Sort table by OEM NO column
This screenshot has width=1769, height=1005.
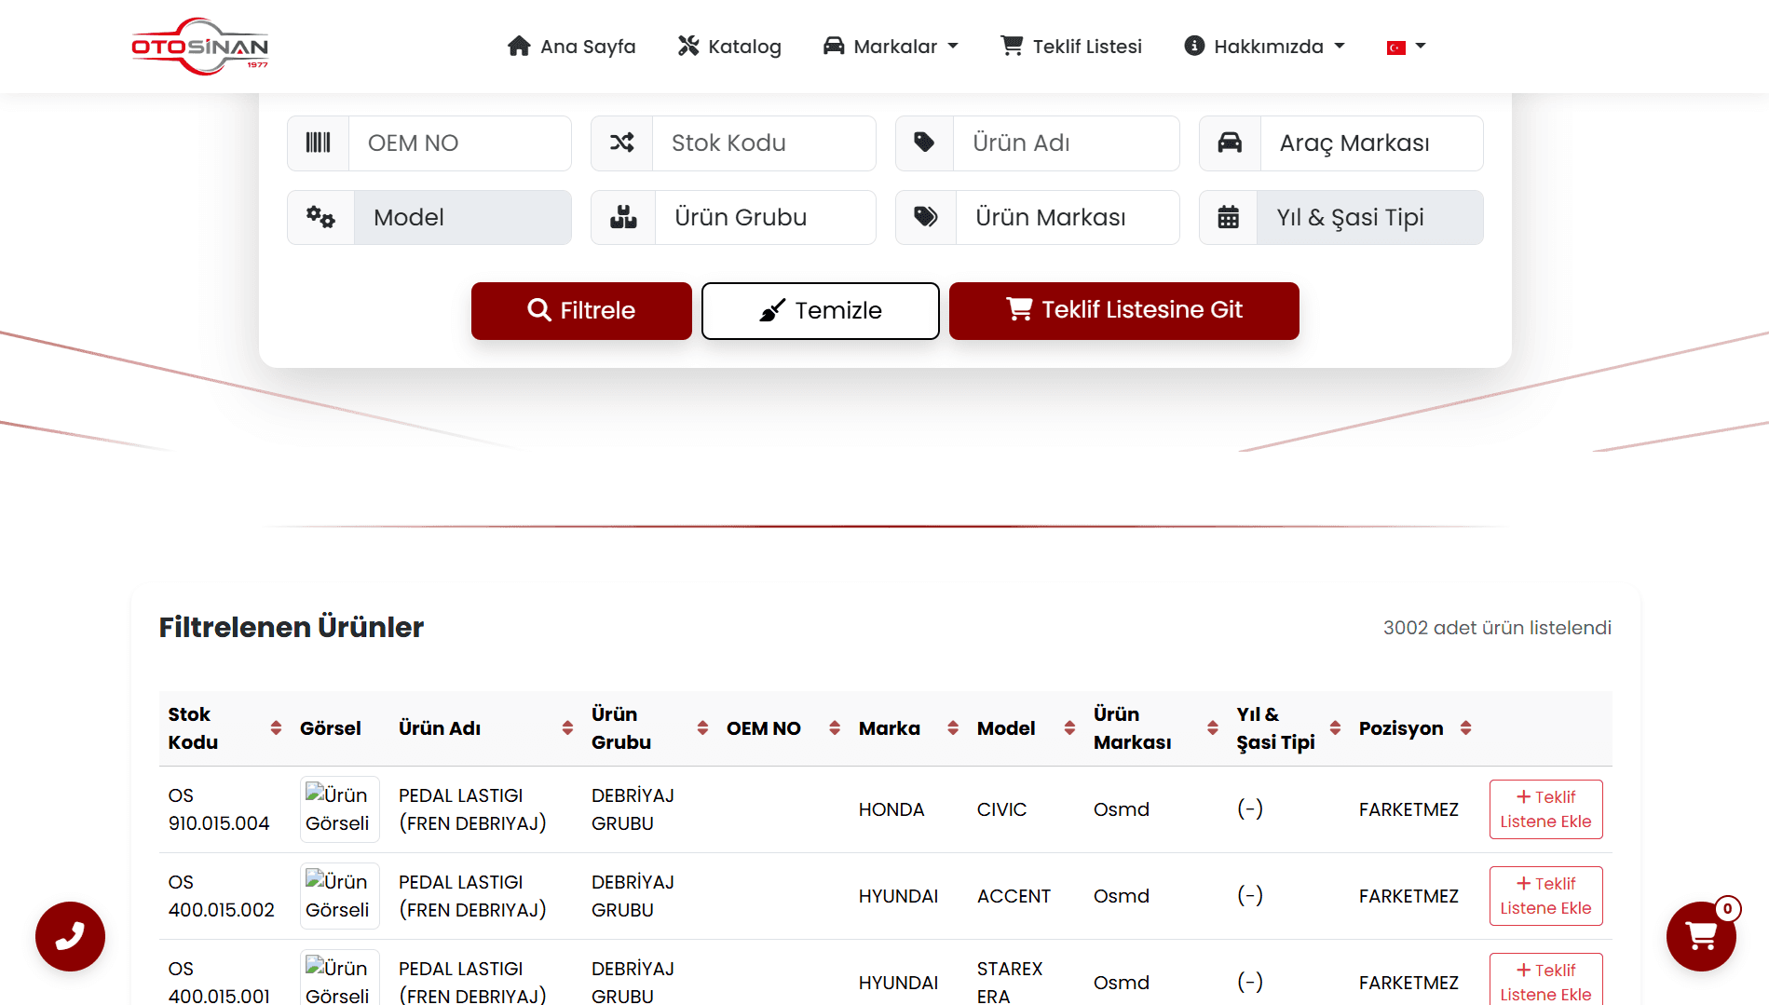point(835,728)
